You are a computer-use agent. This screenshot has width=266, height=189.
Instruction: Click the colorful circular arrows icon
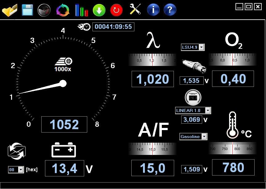(63, 10)
